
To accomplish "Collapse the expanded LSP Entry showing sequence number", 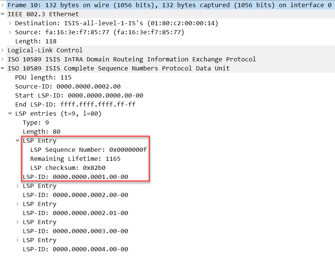I will point(18,140).
